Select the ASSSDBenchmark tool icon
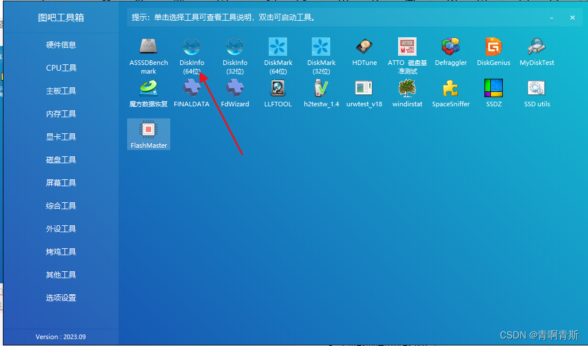This screenshot has height=346, width=588. pyautogui.click(x=148, y=47)
